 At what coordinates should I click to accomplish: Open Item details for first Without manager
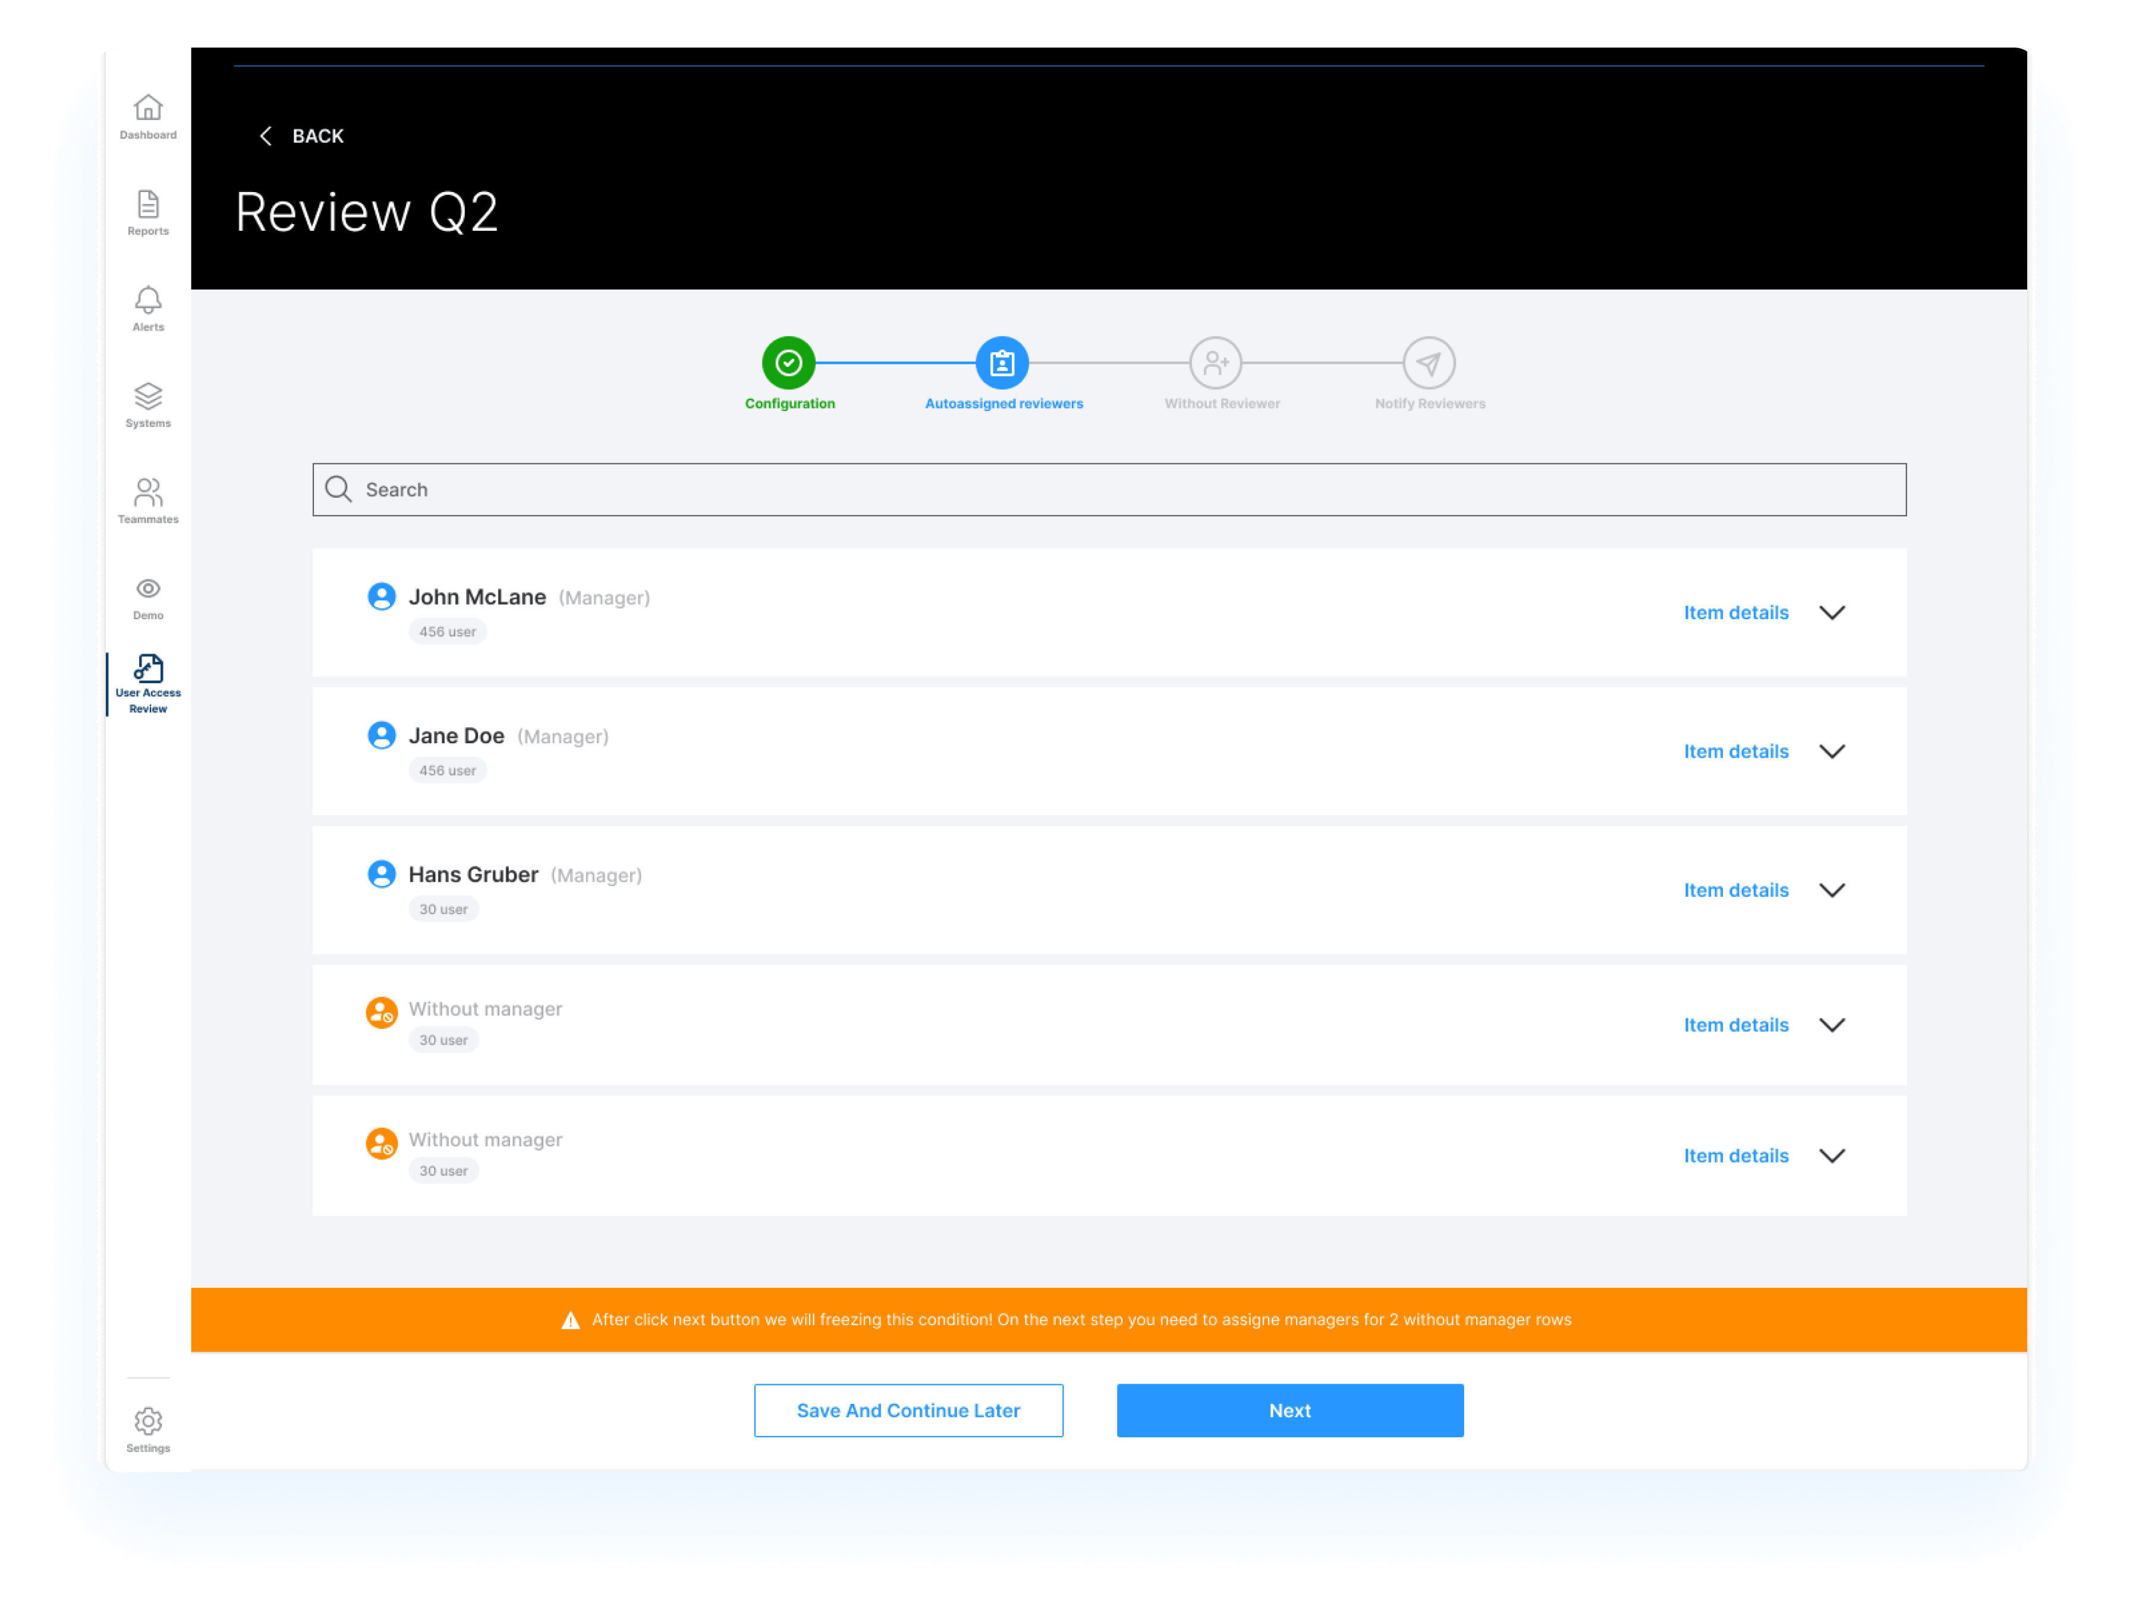[1736, 1026]
